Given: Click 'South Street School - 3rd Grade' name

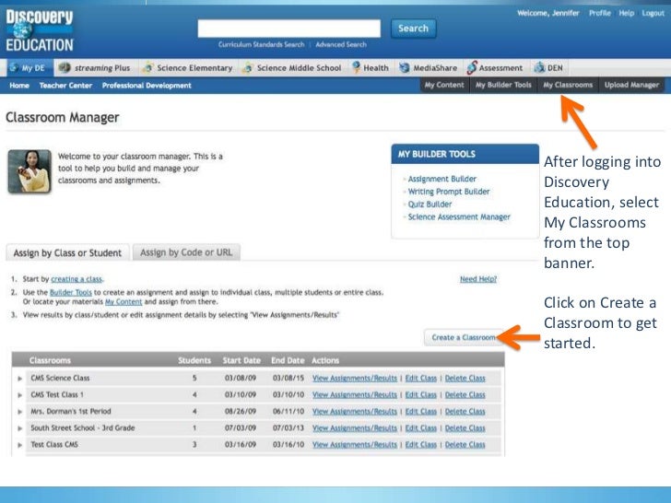Looking at the screenshot, I should [x=83, y=427].
